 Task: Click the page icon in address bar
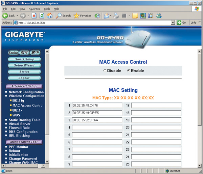[16, 23]
